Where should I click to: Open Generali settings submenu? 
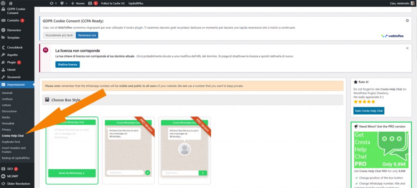point(7,93)
